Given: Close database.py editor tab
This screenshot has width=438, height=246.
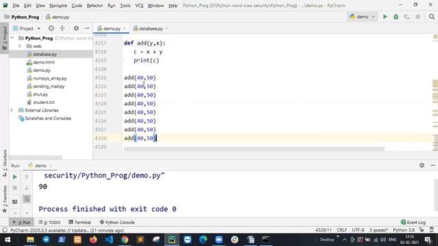Looking at the screenshot, I should (x=167, y=29).
